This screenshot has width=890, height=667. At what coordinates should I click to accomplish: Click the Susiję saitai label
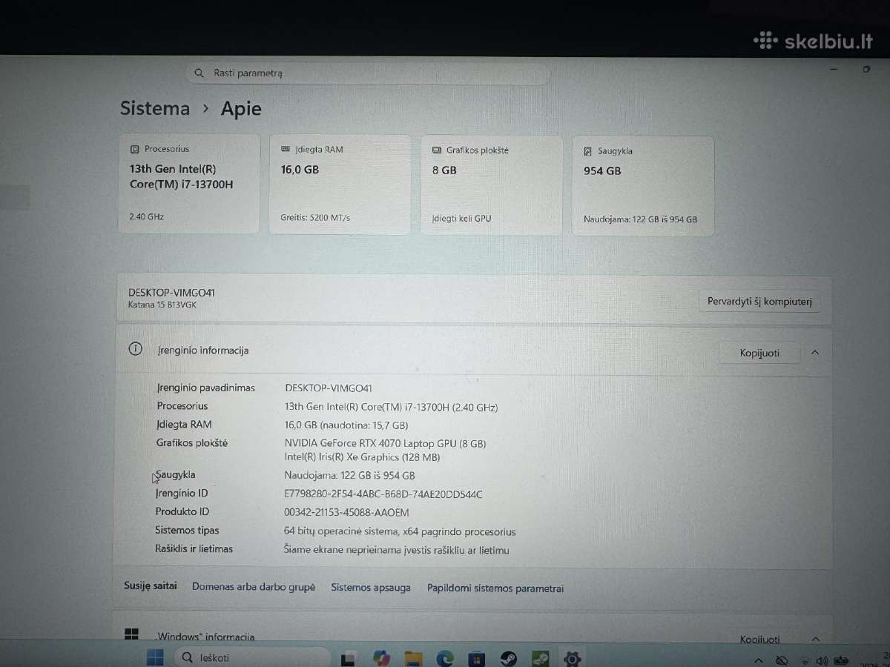point(151,585)
